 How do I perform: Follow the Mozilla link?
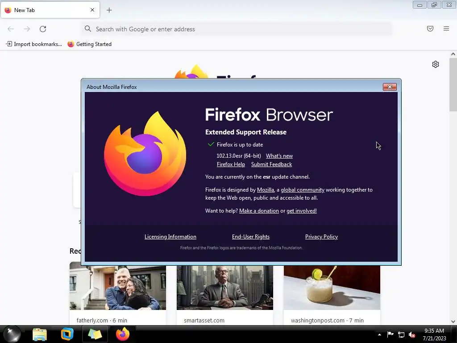(265, 190)
